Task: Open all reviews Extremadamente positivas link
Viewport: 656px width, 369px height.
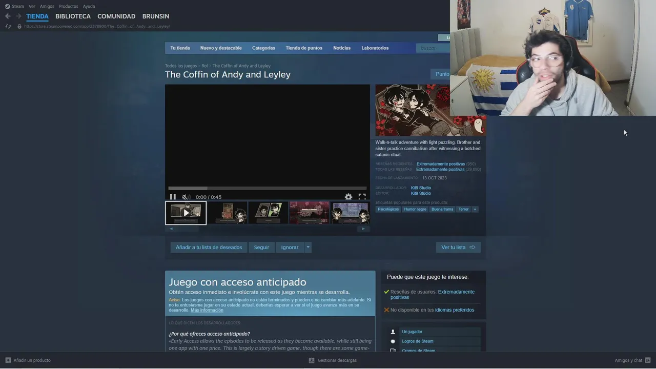Action: pos(440,169)
